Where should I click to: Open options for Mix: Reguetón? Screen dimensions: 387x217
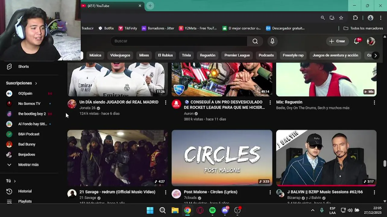pos(374,102)
